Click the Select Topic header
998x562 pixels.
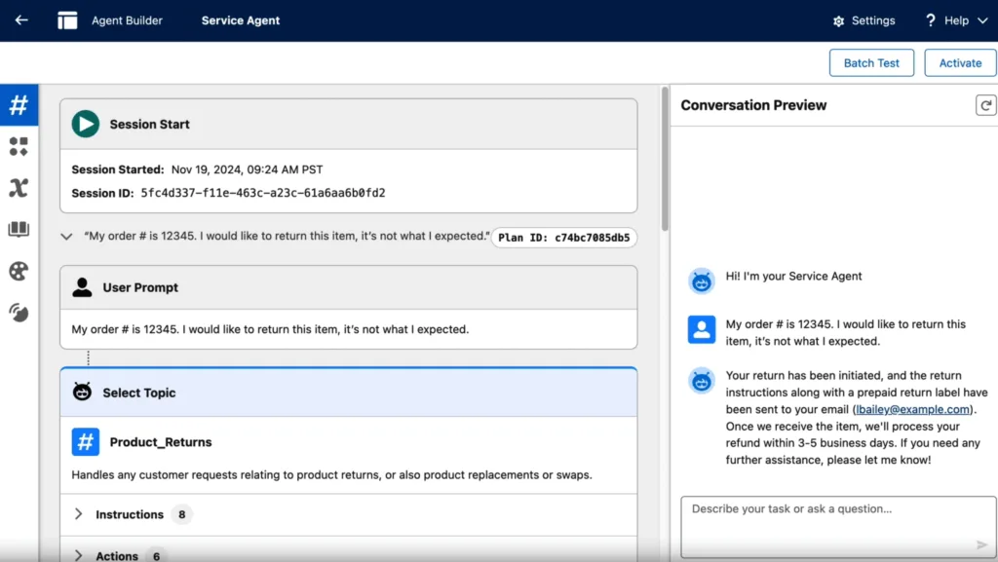pos(348,393)
